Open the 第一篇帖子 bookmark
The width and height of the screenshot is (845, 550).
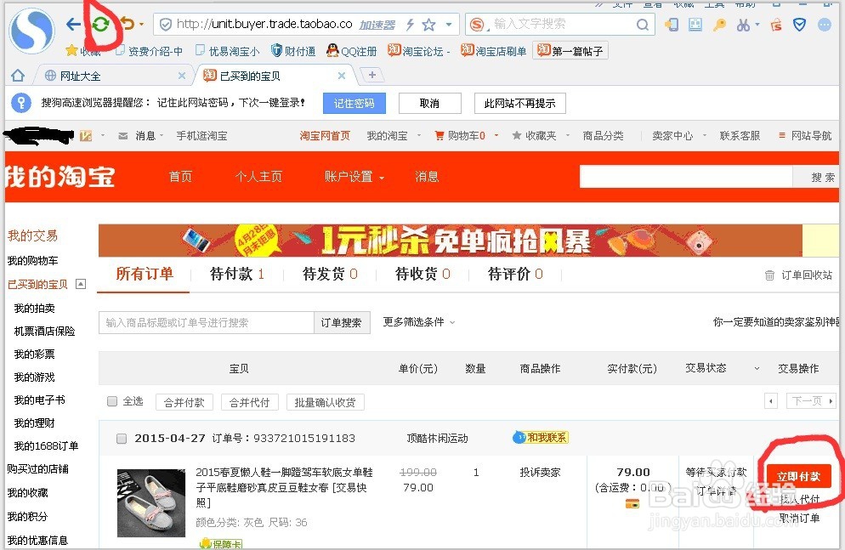click(570, 51)
